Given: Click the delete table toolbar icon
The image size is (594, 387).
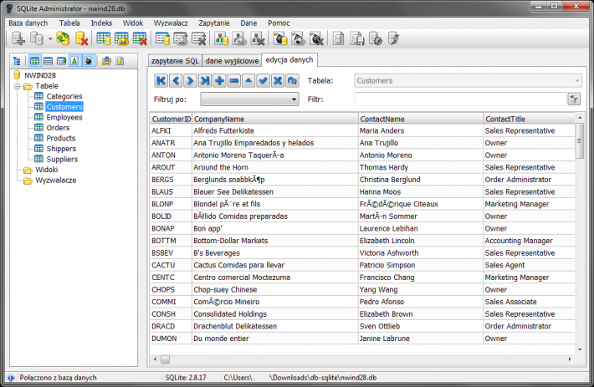Looking at the screenshot, I should (x=140, y=38).
